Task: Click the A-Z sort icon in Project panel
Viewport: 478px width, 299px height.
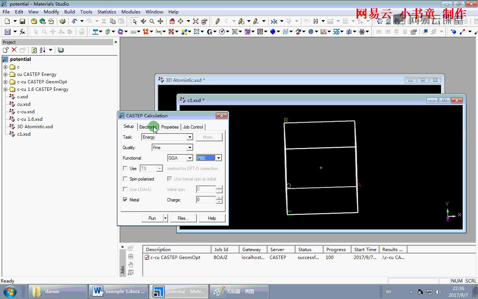Action: coord(43,50)
